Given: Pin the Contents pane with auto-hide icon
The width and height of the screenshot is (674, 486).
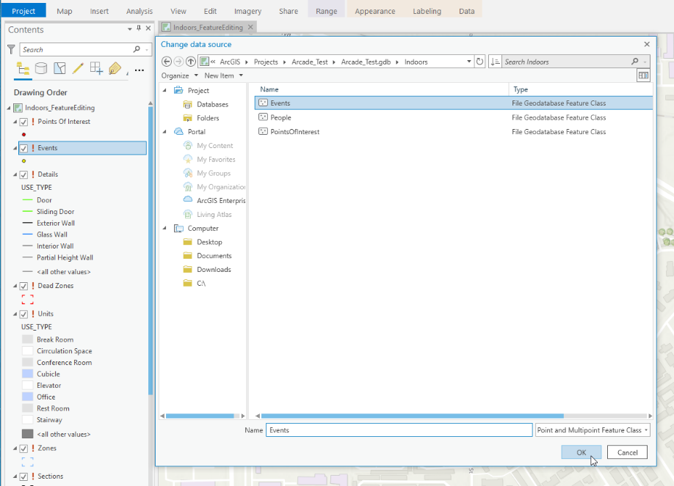Looking at the screenshot, I should (139, 28).
